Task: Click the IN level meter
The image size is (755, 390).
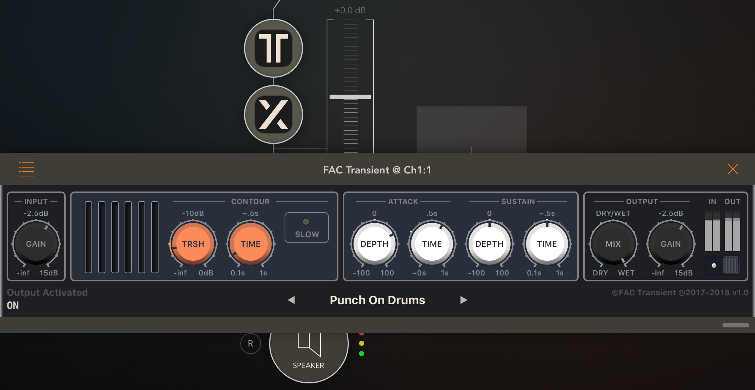Action: (x=712, y=231)
